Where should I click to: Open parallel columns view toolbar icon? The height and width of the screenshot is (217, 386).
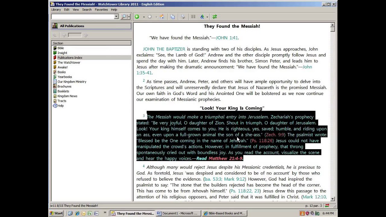click(193, 17)
